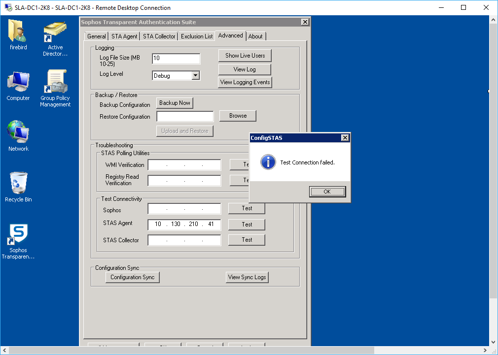Maximize the Remote Desktop Connection window
This screenshot has width=498, height=355.
pyautogui.click(x=463, y=7)
